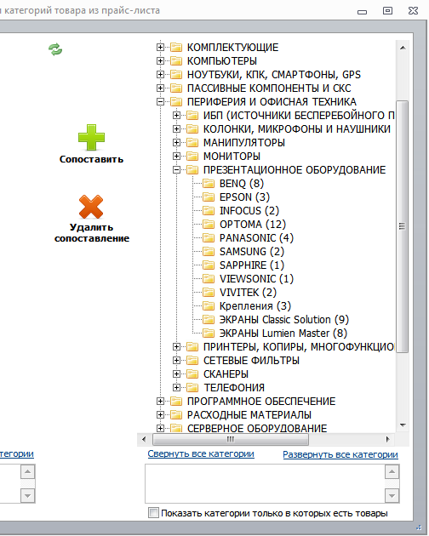The width and height of the screenshot is (429, 536).
Task: Collapse ПРЕЗЕНТАЦИОННОЕ ОБОРУДОВАНИЕ node
Action: 176,170
